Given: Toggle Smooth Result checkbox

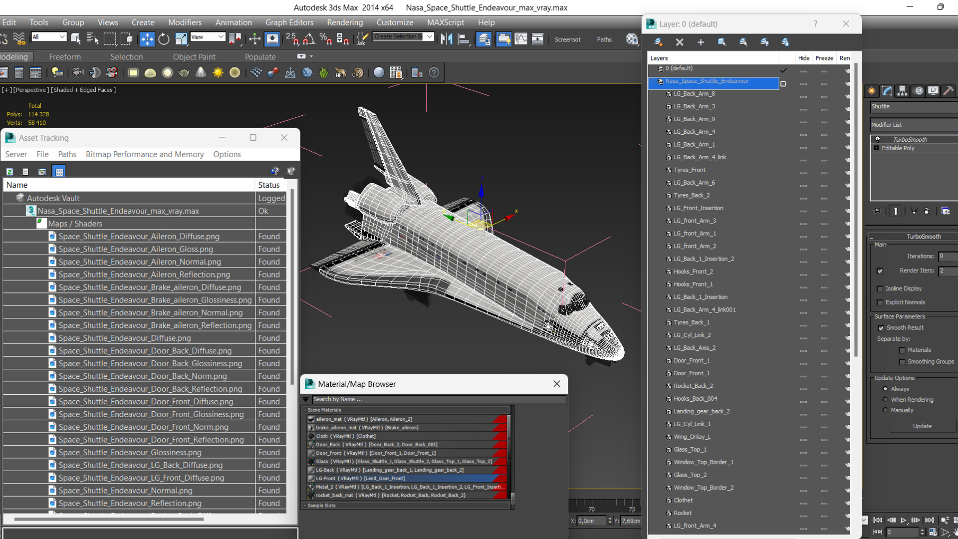Looking at the screenshot, I should (881, 328).
